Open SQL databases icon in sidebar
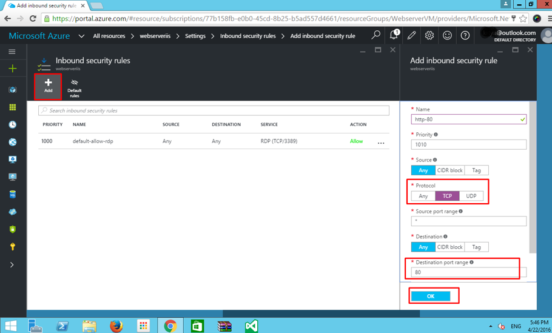This screenshot has height=333, width=552. (13, 194)
